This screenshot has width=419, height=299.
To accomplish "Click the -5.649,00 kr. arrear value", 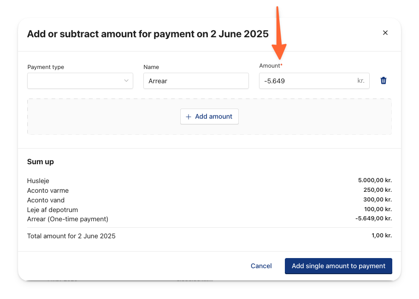I will pos(373,218).
